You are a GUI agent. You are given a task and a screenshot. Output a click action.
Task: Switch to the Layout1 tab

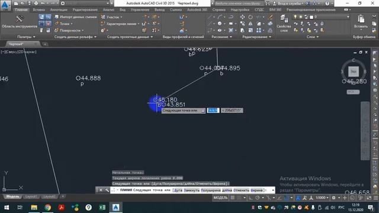(x=31, y=196)
